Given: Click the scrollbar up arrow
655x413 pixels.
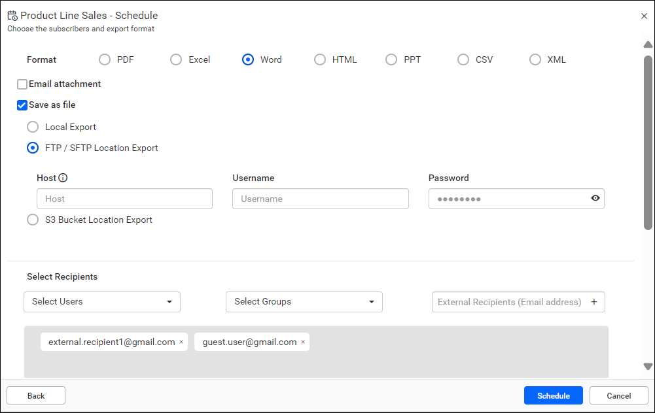Looking at the screenshot, I should tap(648, 44).
